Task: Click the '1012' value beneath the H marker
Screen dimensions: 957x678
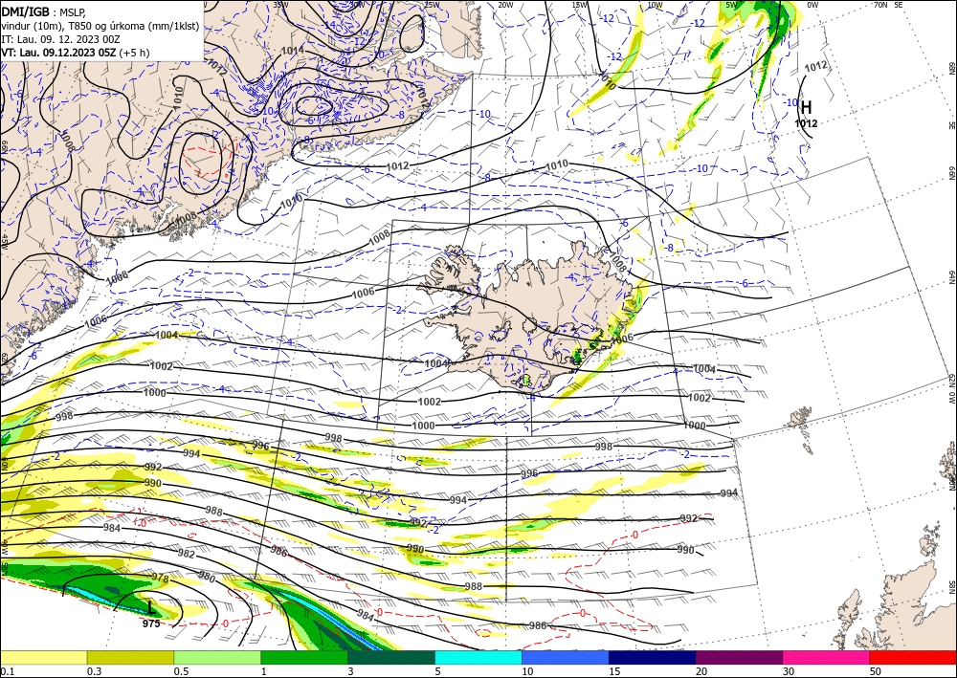Action: (806, 123)
